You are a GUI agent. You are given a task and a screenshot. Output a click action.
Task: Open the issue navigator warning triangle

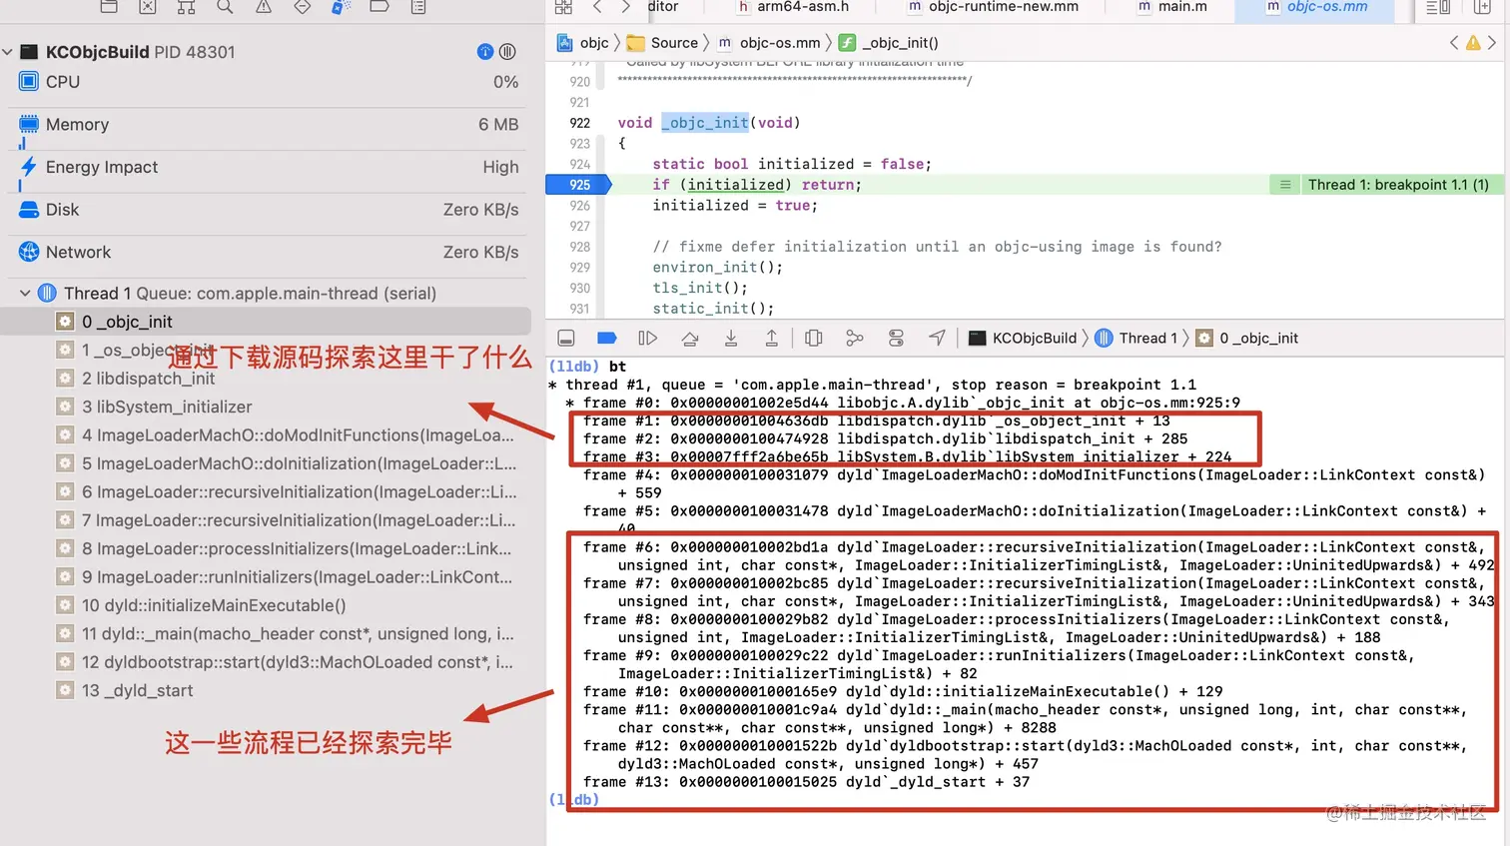tap(264, 8)
